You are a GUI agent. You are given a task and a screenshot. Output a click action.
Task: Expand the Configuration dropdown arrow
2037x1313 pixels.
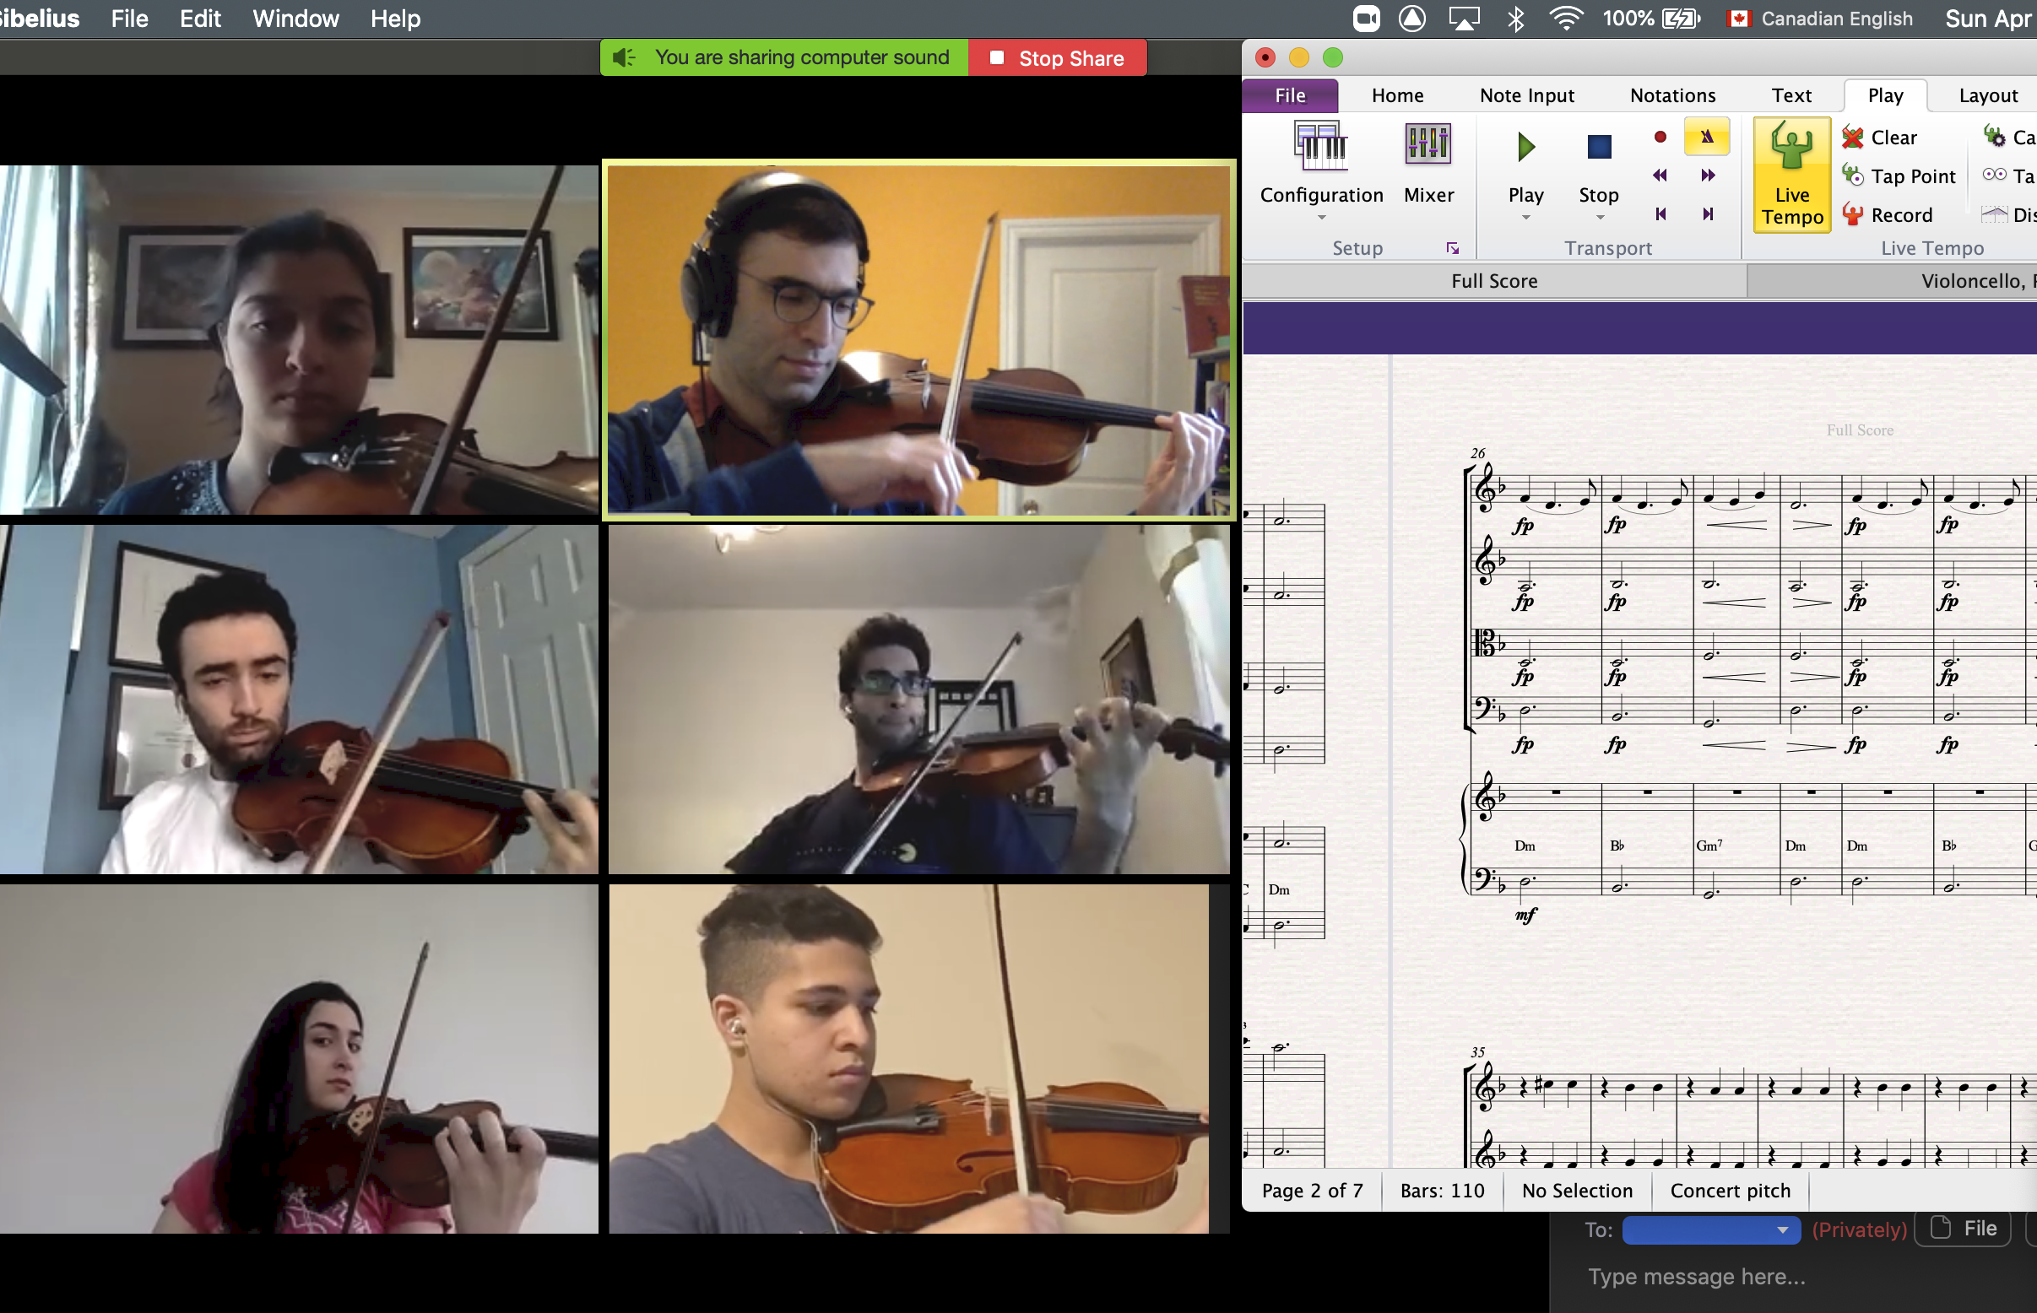click(x=1321, y=218)
